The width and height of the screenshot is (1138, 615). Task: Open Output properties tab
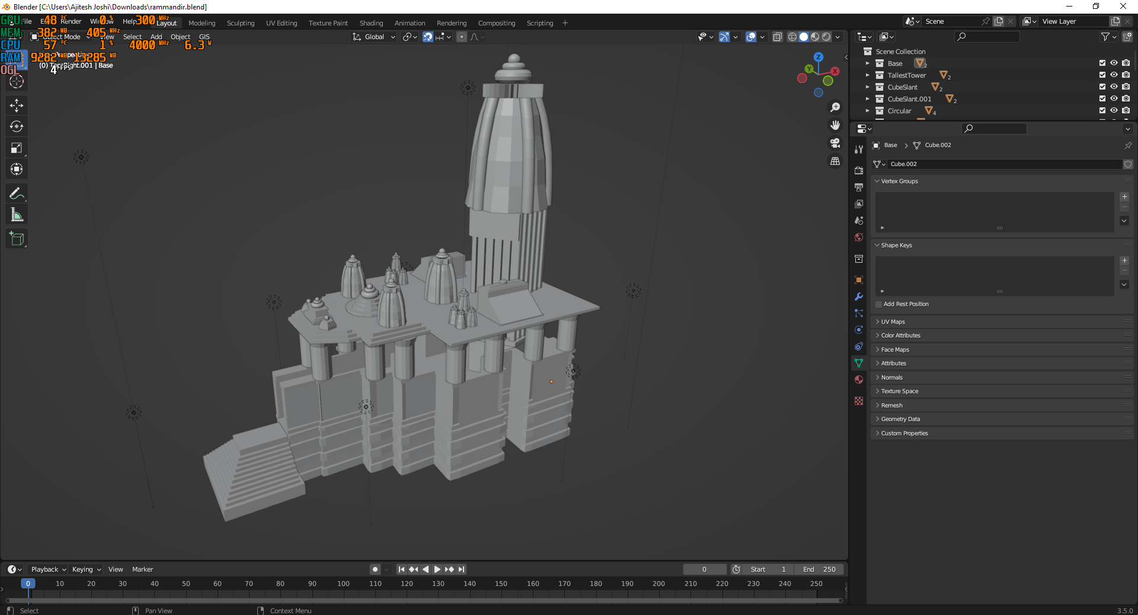(x=859, y=187)
